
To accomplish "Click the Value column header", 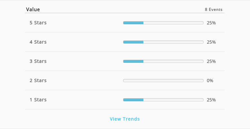I will (x=33, y=9).
